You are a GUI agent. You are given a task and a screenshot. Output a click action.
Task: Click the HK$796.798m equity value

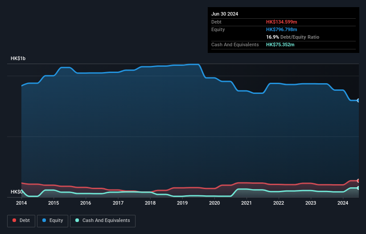pos(281,29)
